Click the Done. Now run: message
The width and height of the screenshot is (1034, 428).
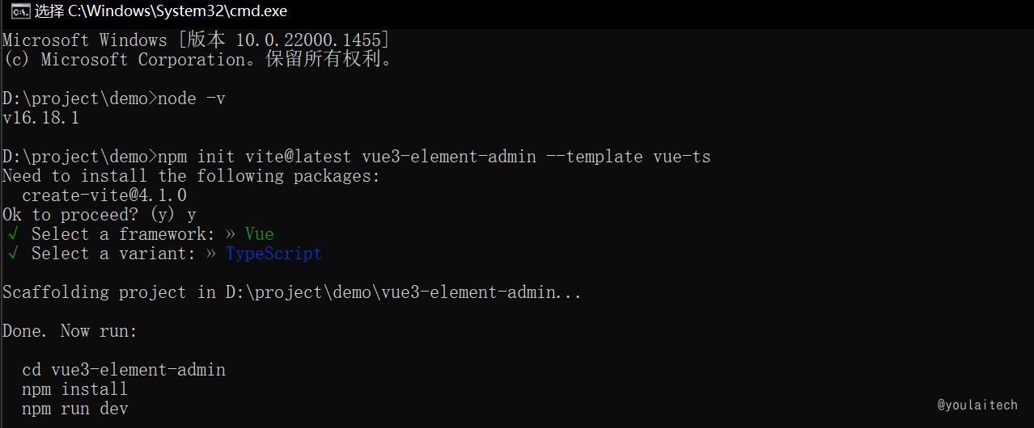[x=70, y=331]
